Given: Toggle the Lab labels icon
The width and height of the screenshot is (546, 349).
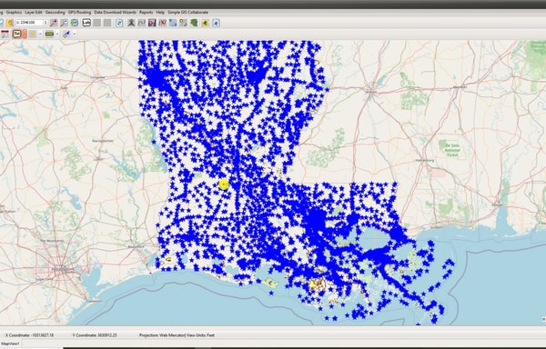Looking at the screenshot, I should point(86,23).
